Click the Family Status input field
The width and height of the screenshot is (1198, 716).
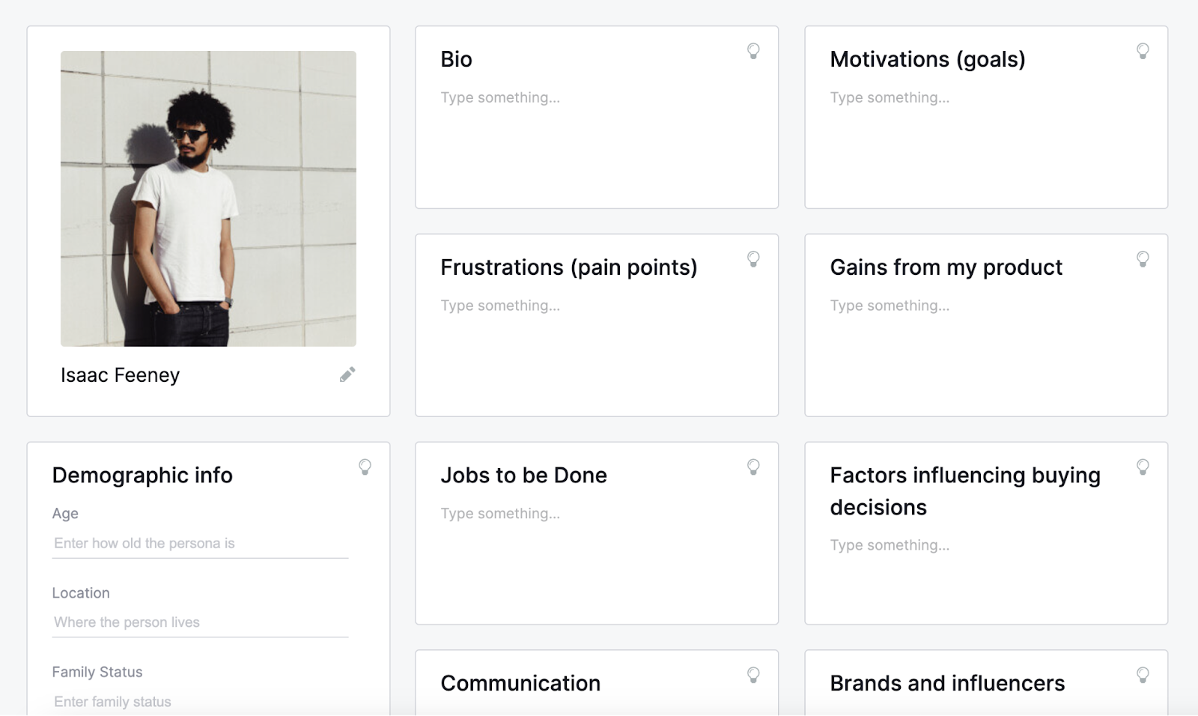tap(200, 702)
